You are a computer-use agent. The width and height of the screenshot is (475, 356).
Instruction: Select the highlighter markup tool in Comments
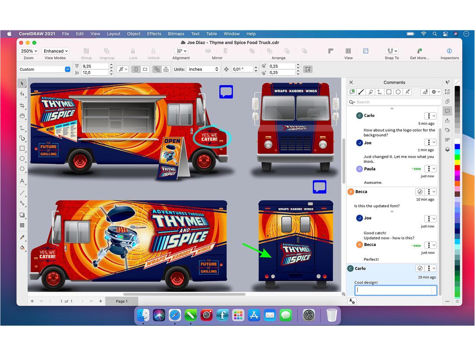point(370,92)
